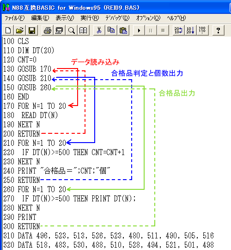Click the line '100 CLS'
Image resolution: width=231 pixels, height=250 pixels.
click(x=16, y=41)
